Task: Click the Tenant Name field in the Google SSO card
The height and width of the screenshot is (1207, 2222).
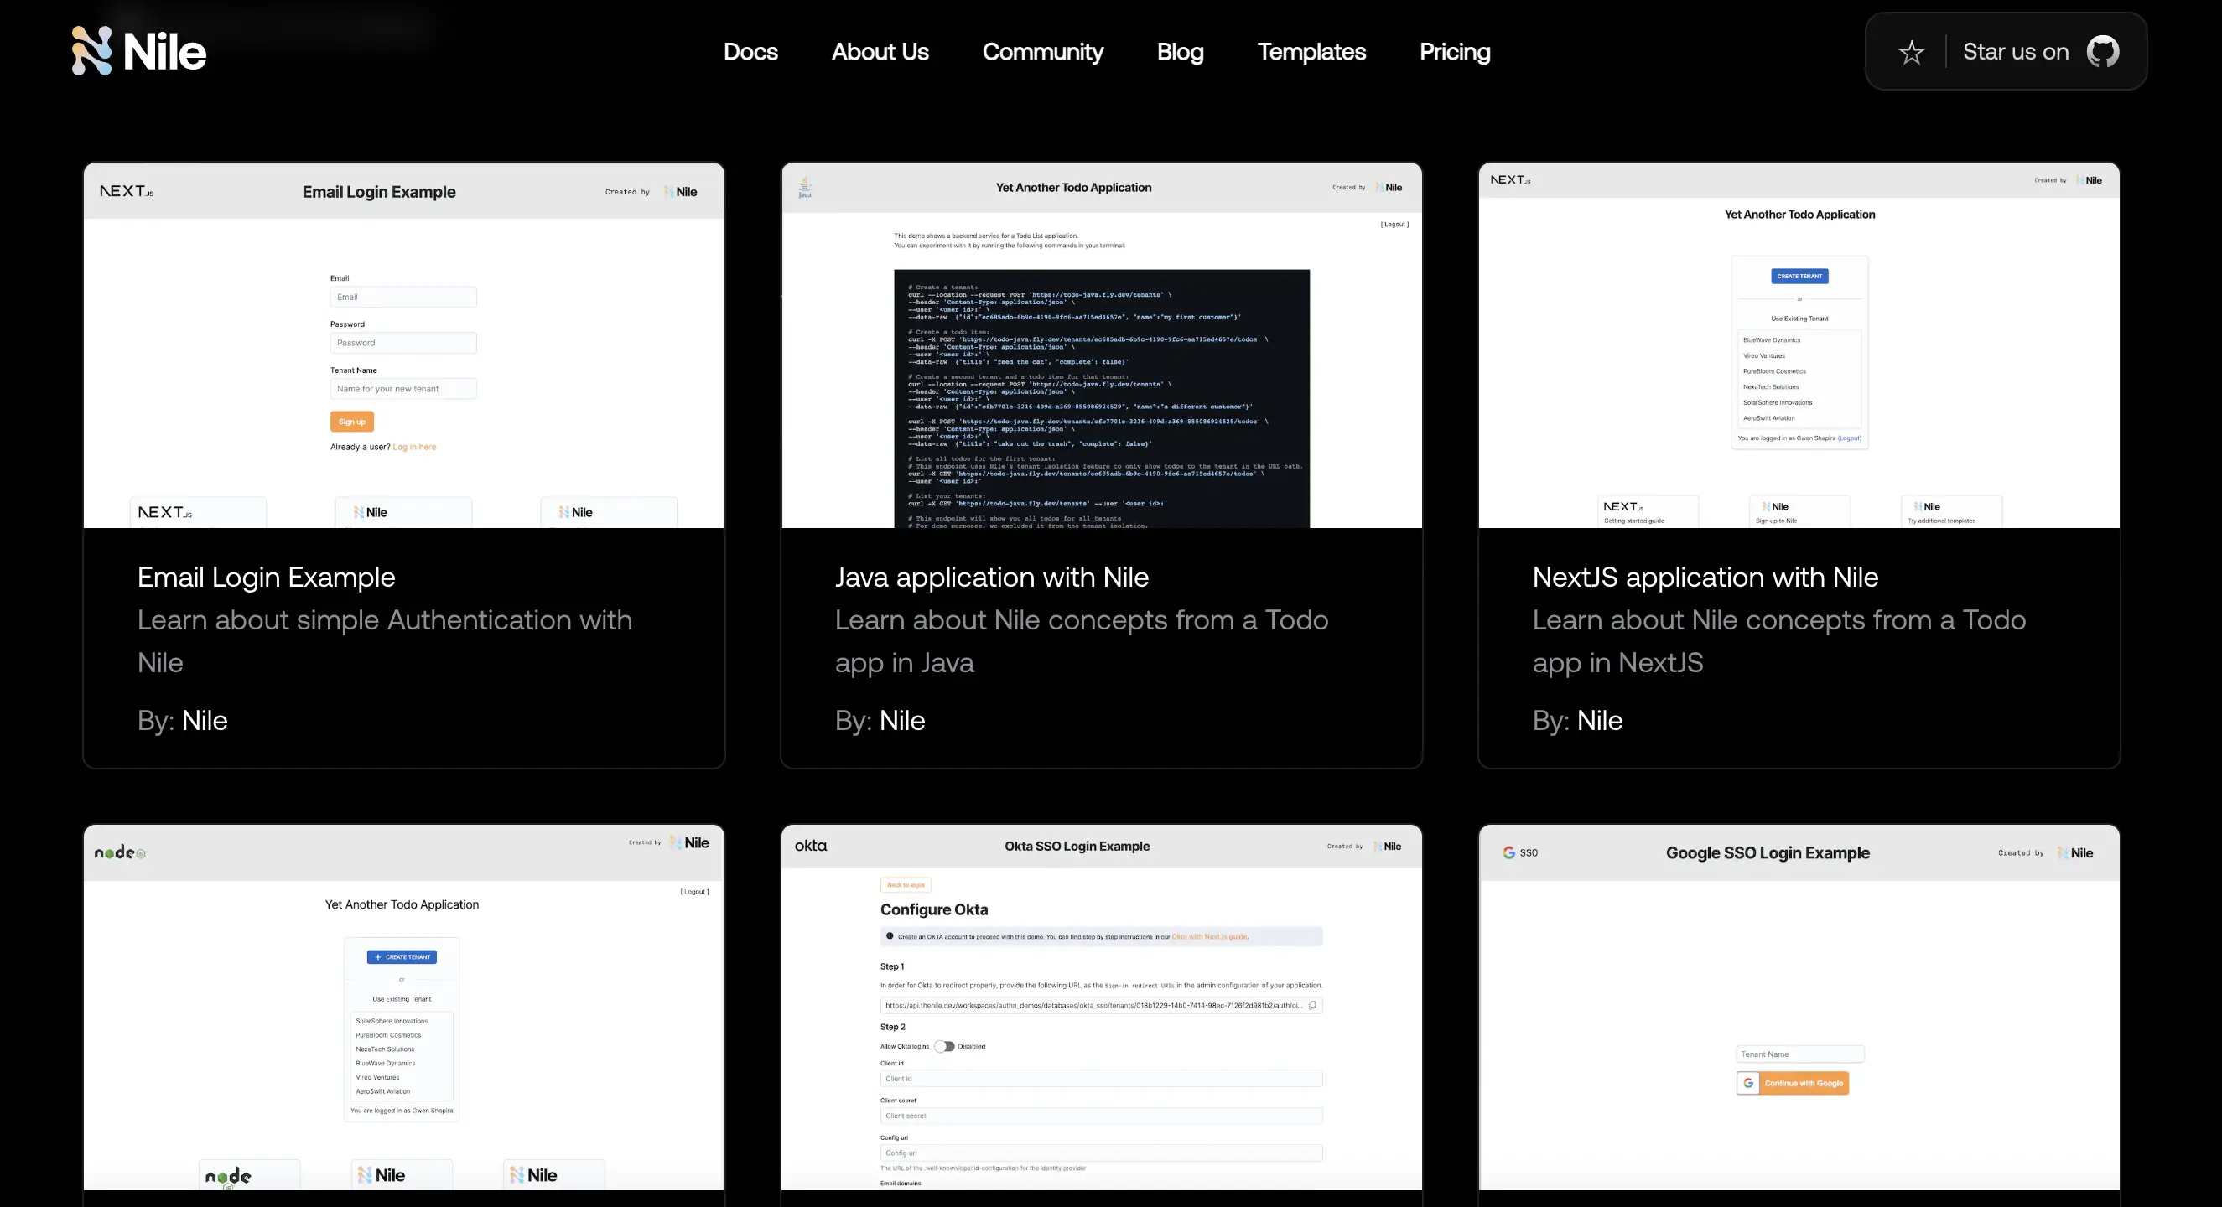Action: click(1799, 1054)
